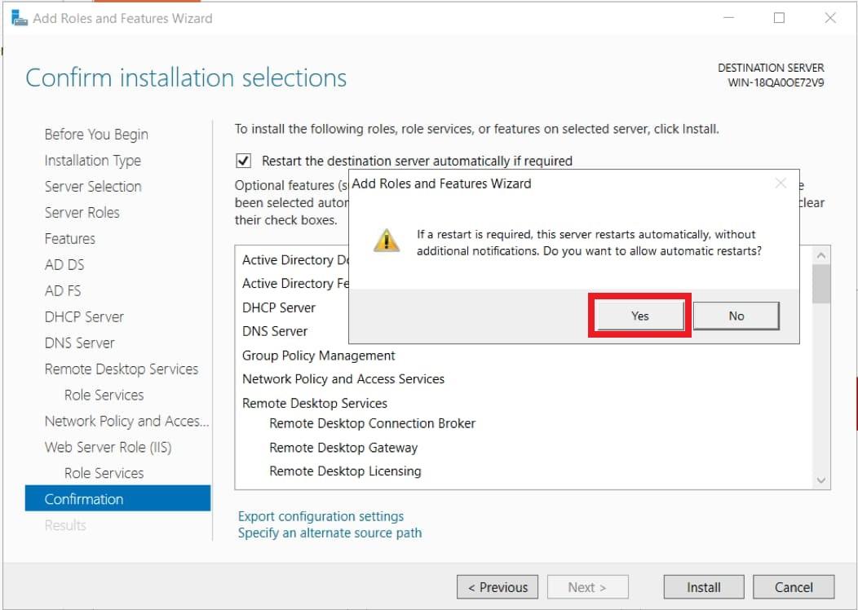Viewport: 858px width, 610px height.
Task: Uncheck Restart the destination server automatically
Action: click(243, 161)
